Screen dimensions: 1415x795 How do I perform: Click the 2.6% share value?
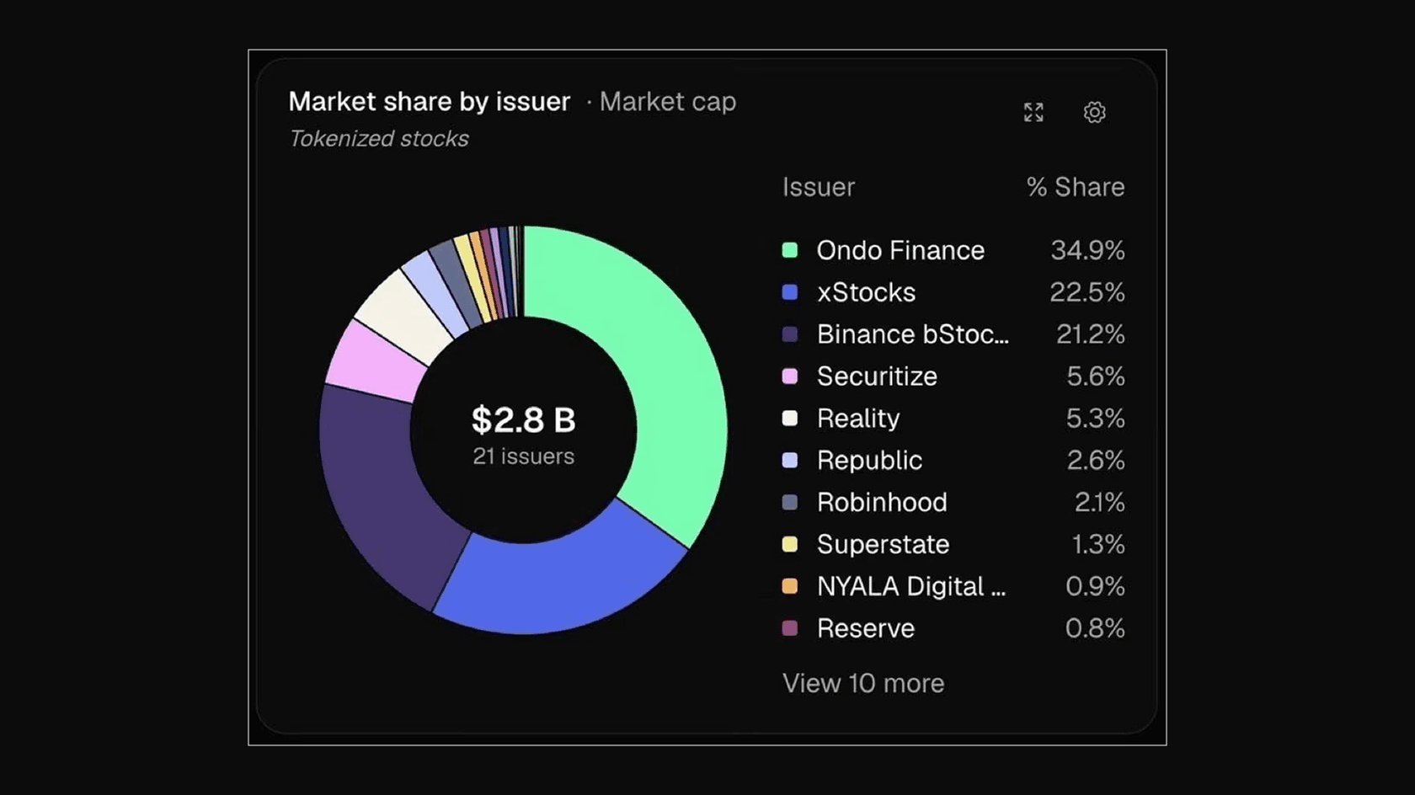pyautogui.click(x=1096, y=461)
